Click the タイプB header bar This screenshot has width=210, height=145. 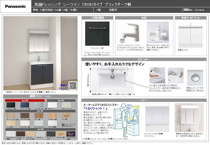coord(40,129)
